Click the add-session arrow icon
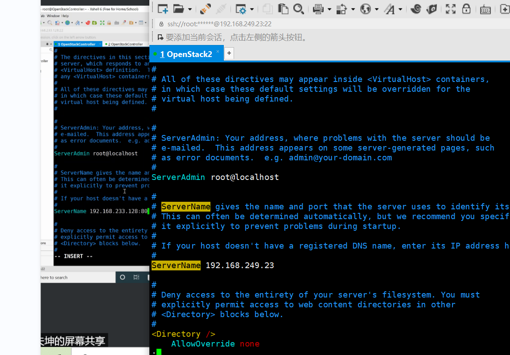Image resolution: width=510 pixels, height=355 pixels. coord(160,37)
